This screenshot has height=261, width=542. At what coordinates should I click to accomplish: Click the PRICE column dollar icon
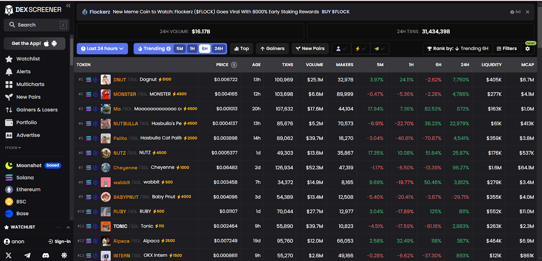[x=234, y=65]
